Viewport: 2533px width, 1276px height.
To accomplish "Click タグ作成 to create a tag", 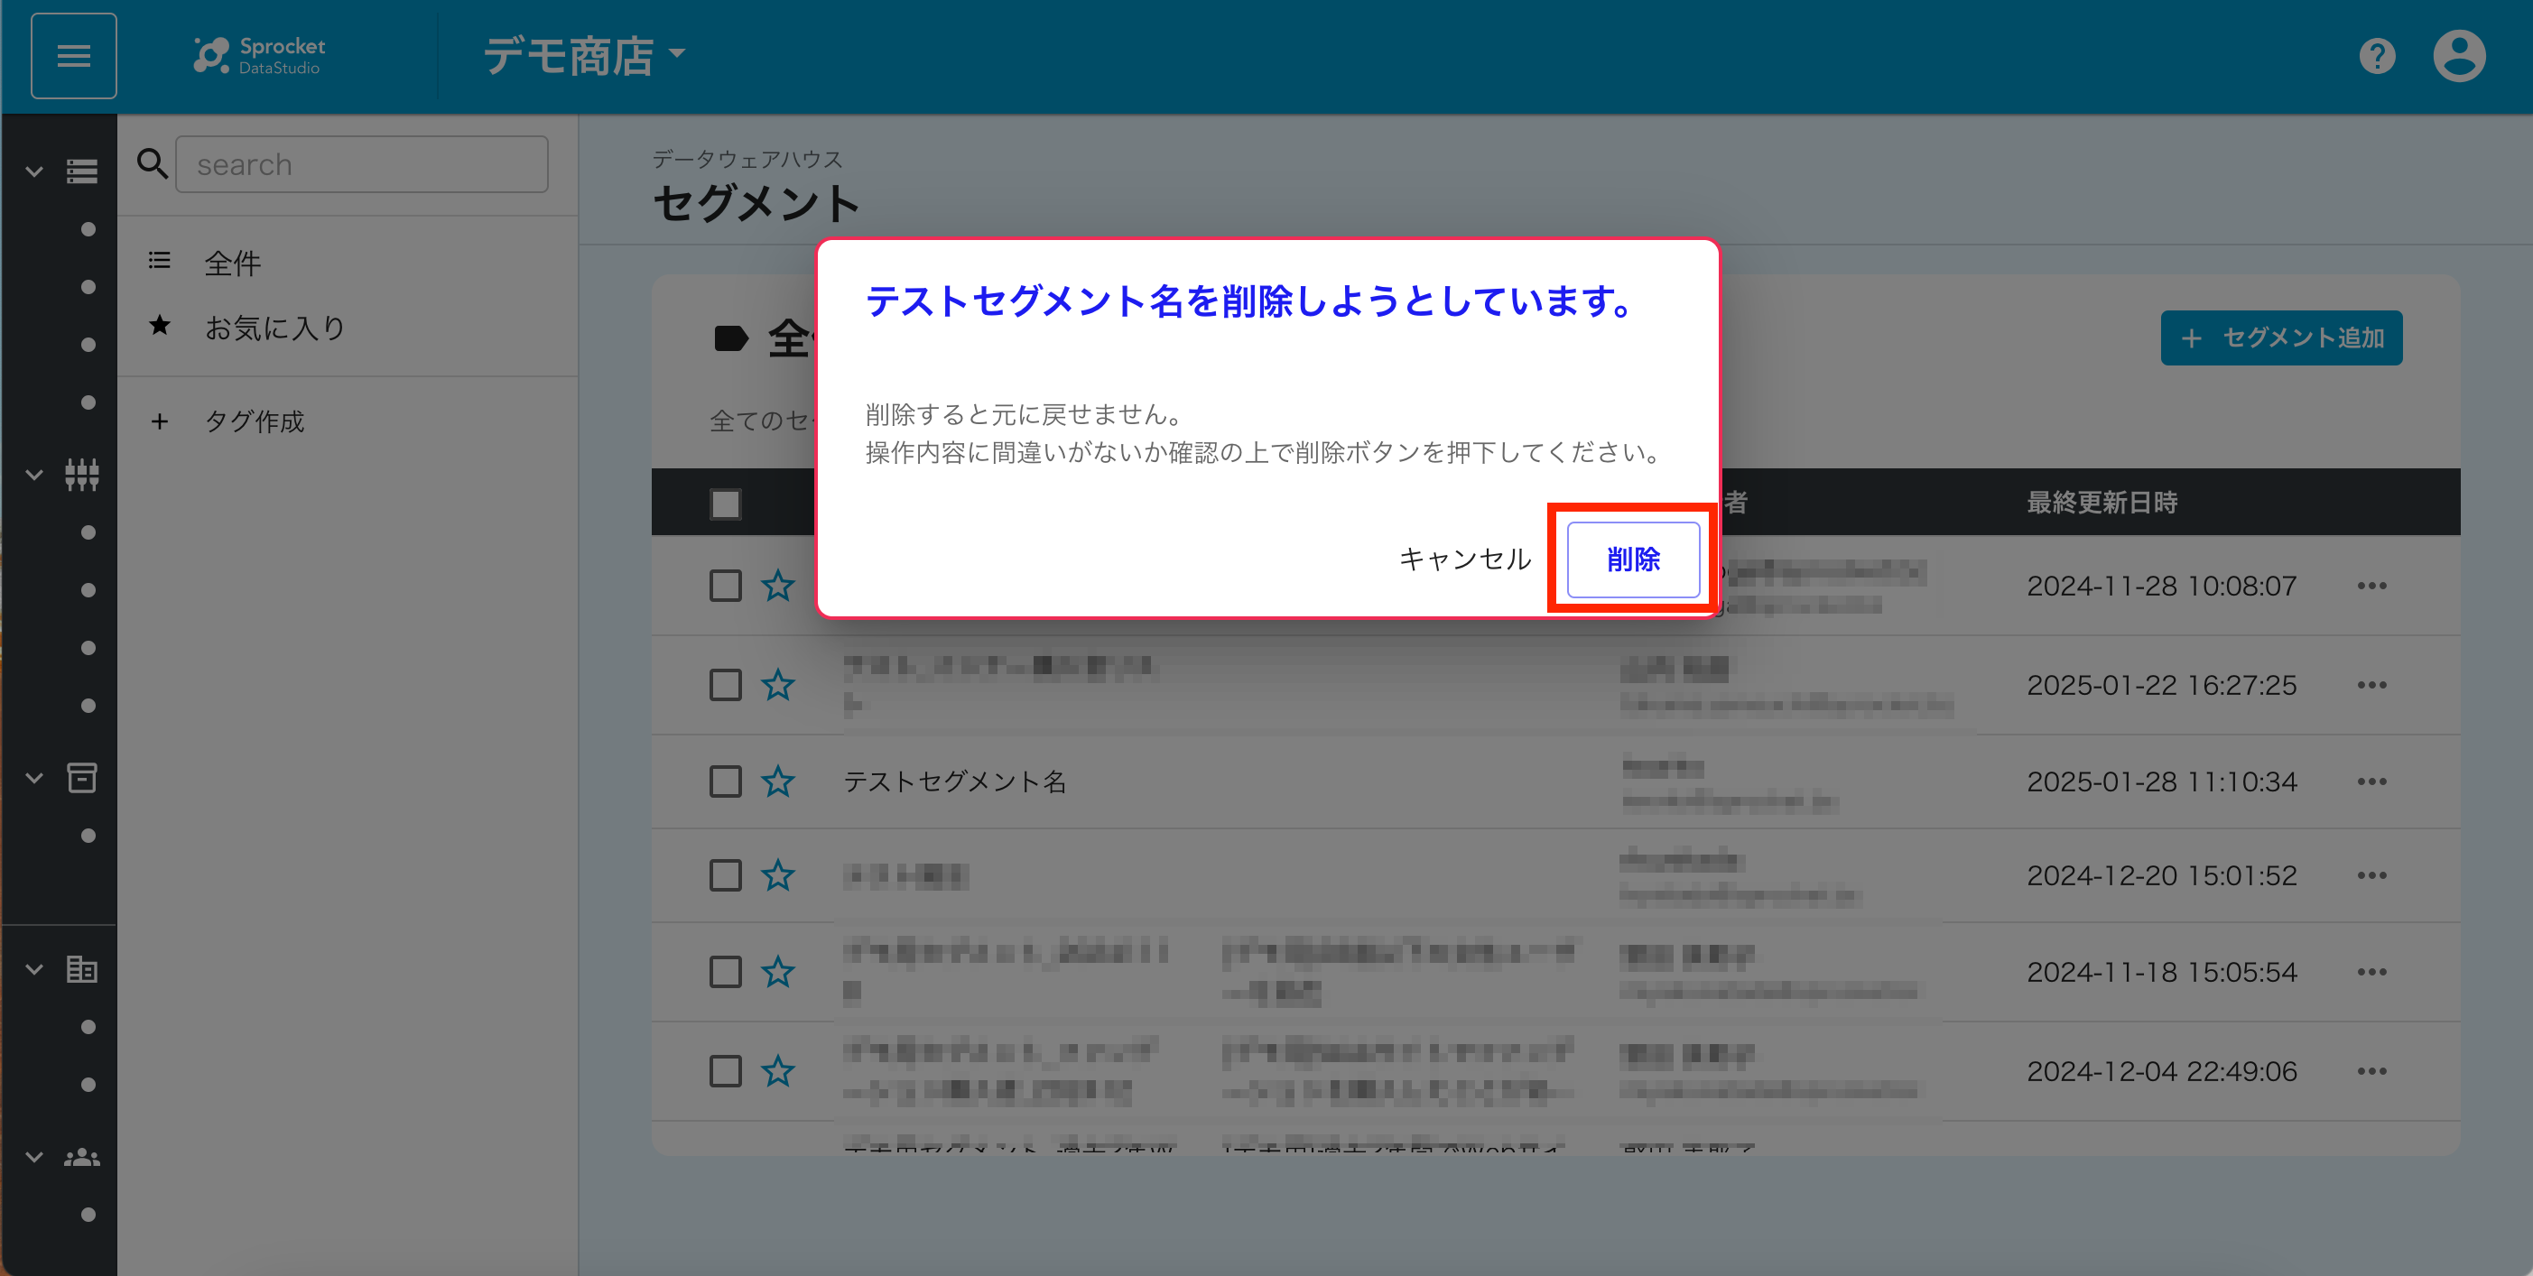I will 254,421.
